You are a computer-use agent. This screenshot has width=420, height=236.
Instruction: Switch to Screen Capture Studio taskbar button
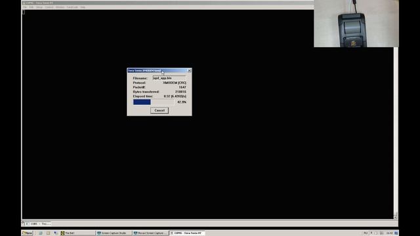(x=114, y=233)
